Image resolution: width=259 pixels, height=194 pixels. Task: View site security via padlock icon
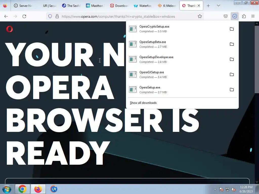57,16
